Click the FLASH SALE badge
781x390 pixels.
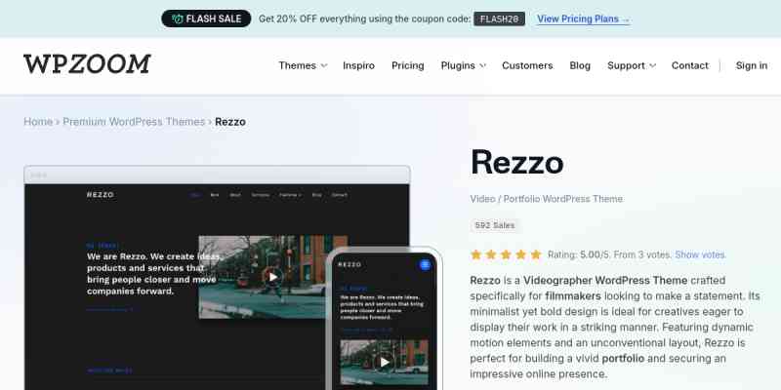coord(206,19)
